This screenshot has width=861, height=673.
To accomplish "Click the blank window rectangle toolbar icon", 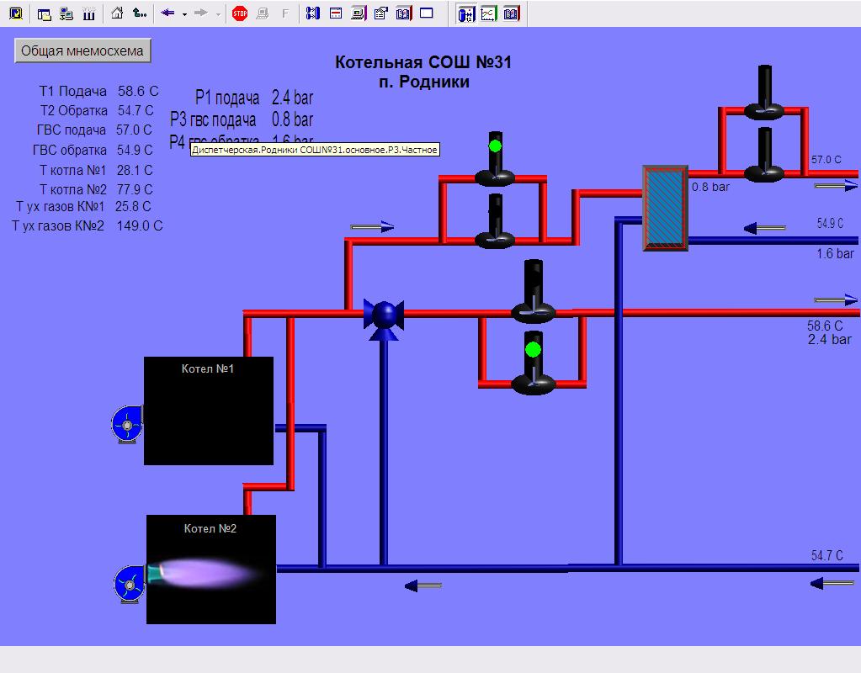I will pos(426,13).
